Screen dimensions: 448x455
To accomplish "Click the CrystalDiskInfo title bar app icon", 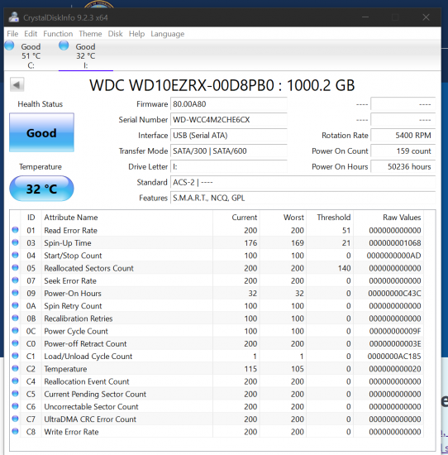I will [x=13, y=17].
